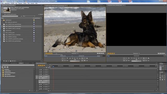The image size is (167, 94).
Task: Step back one frame in Source monitor
Action: [73, 58]
